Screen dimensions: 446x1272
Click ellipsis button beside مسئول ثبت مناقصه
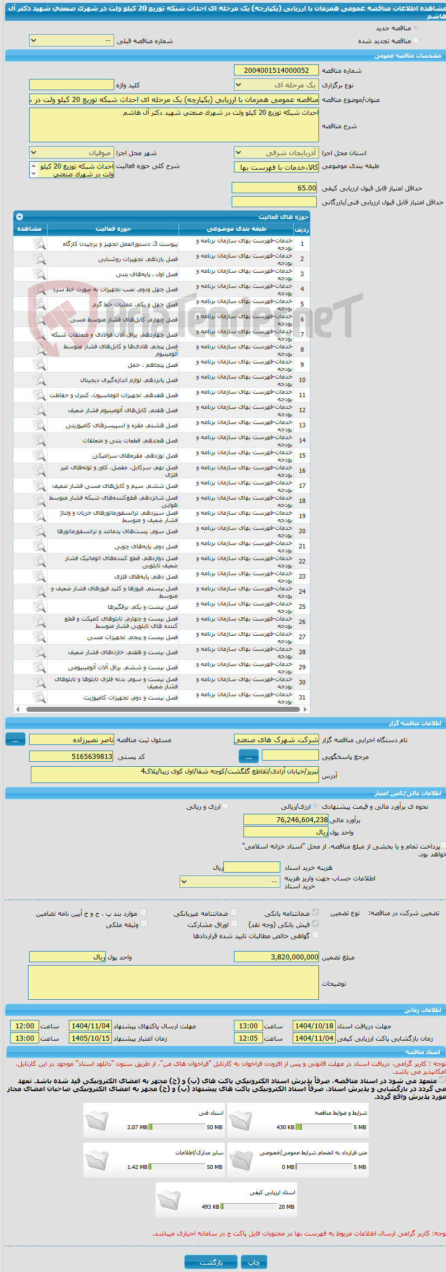point(15,740)
